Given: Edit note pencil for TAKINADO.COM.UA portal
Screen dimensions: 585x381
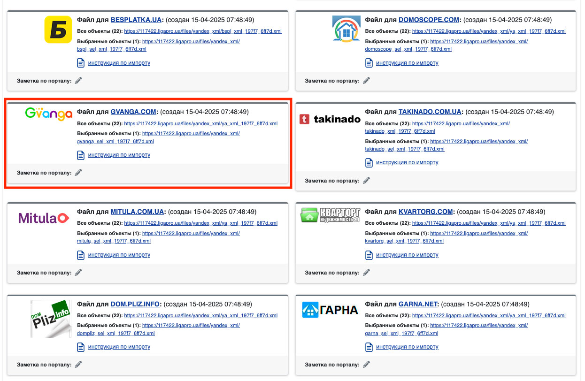Looking at the screenshot, I should 366,180.
